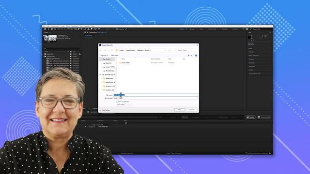310x174 pixels.
Task: Click the File name input field
Action: tap(155, 95)
